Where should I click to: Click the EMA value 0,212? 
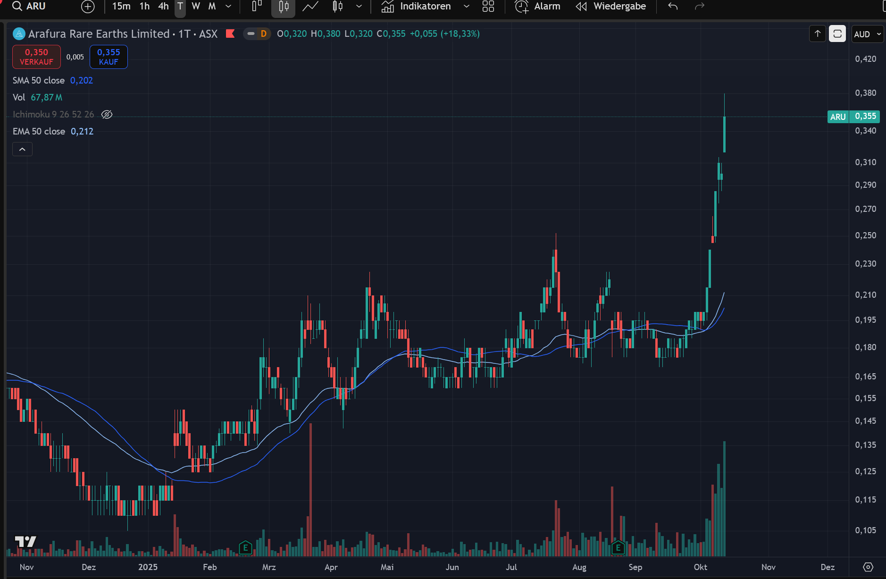click(x=82, y=131)
